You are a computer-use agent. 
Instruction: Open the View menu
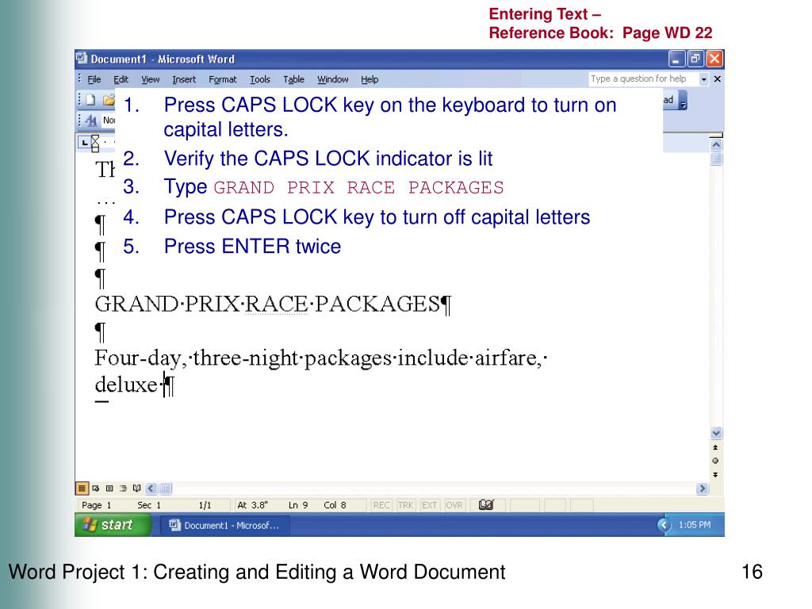(150, 79)
